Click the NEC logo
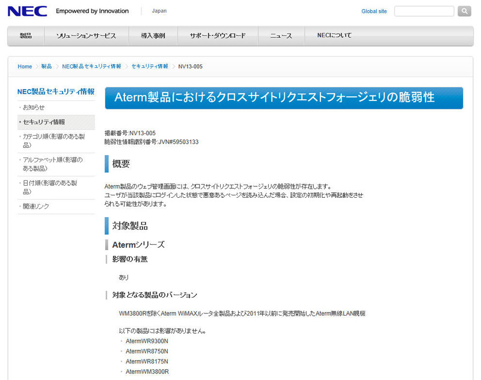 coord(27,11)
